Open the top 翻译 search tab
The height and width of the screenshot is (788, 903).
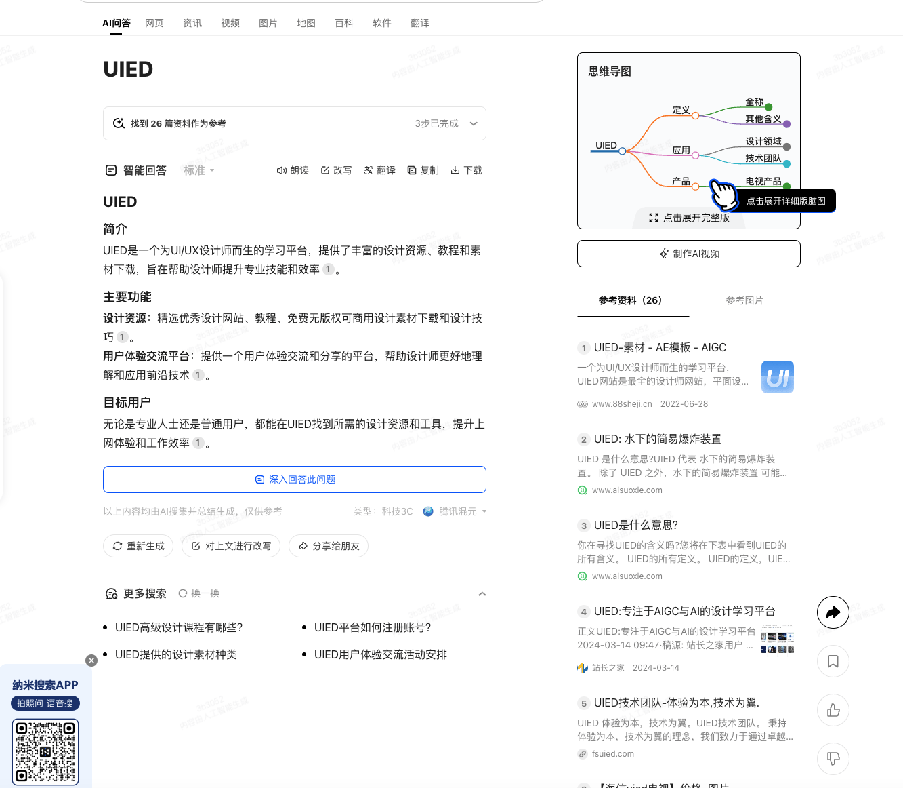420,23
